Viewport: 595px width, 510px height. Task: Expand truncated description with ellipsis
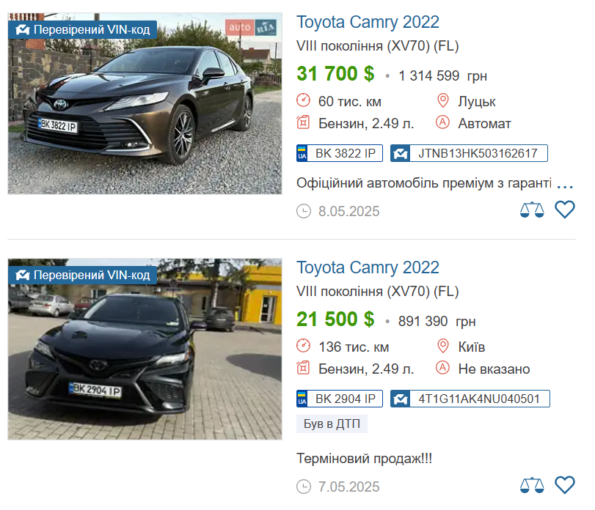(564, 183)
